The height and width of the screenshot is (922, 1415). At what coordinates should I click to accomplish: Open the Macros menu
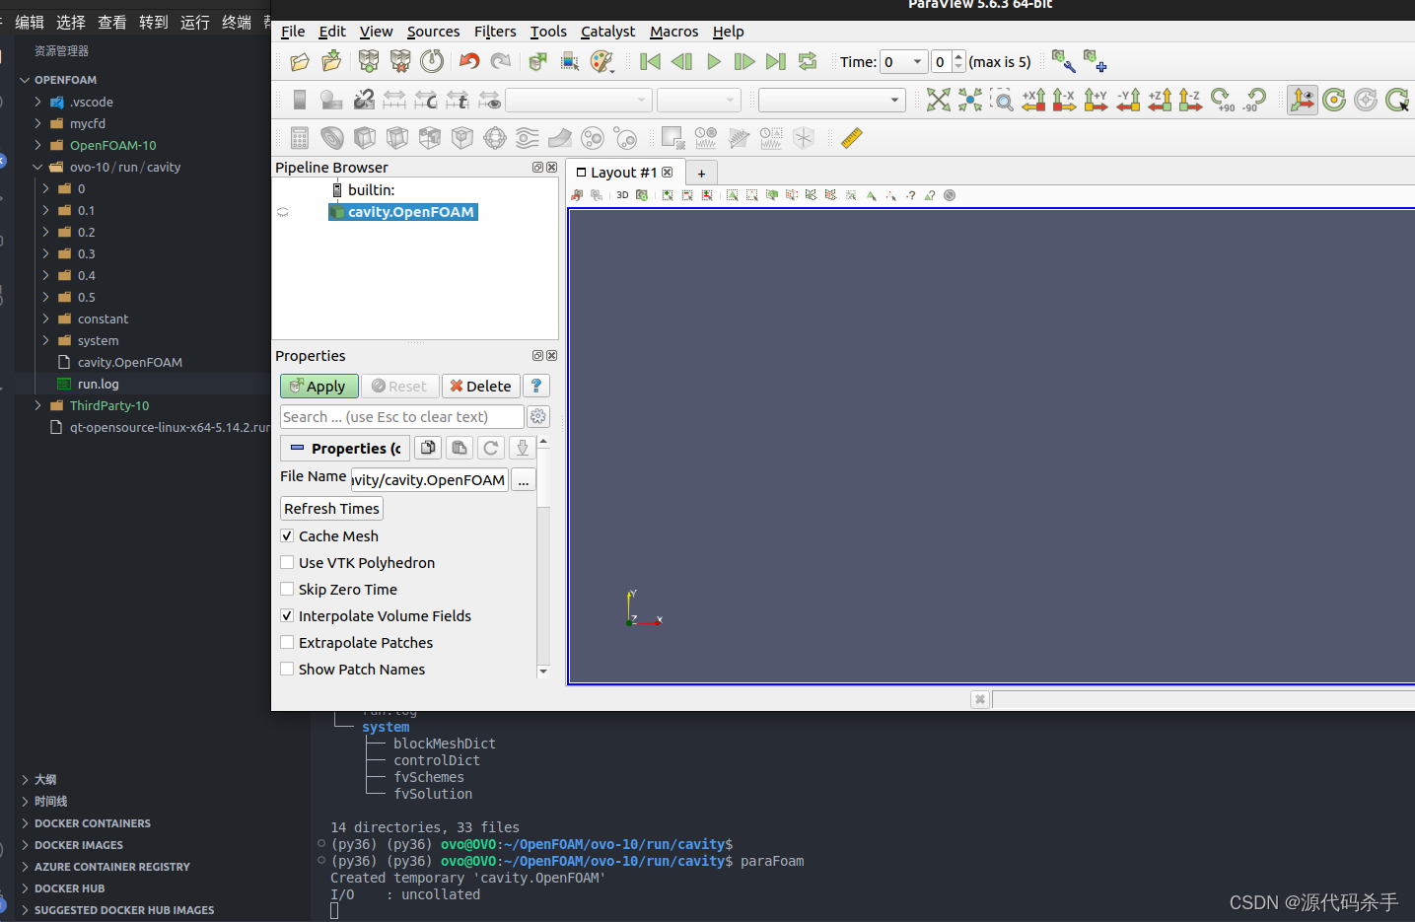673,32
